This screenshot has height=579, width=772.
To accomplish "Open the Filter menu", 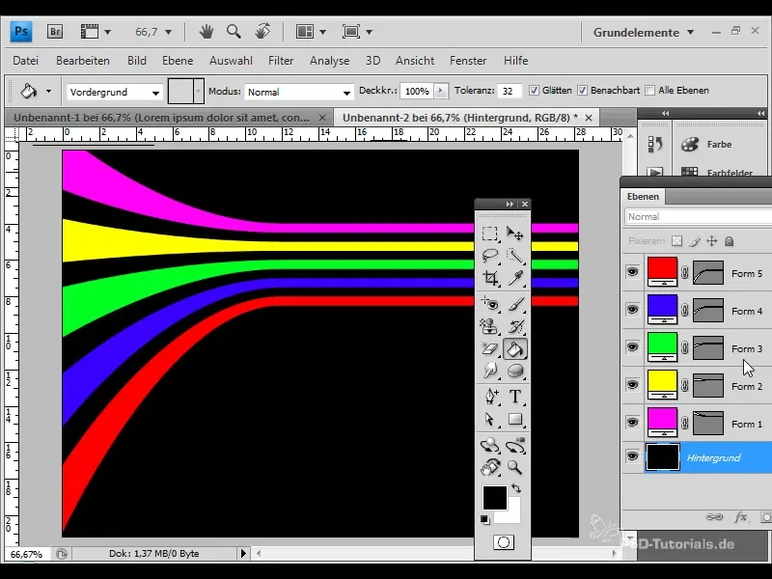I will [x=281, y=61].
